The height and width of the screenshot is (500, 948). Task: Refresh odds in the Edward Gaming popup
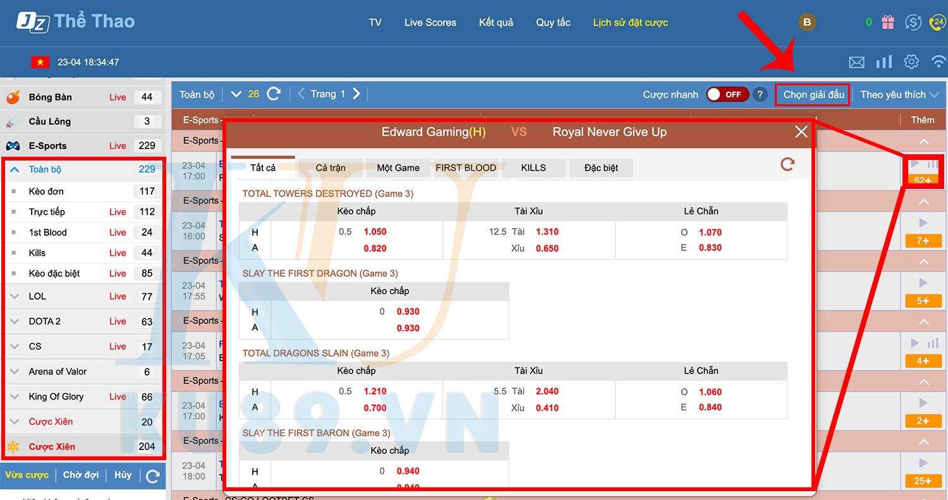tap(787, 164)
